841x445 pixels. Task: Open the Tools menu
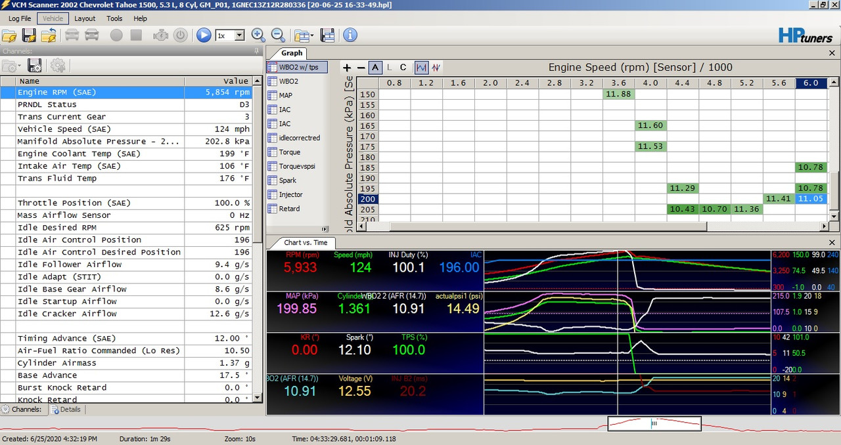click(114, 18)
